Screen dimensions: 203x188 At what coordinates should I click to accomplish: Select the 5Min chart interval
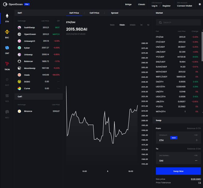[x=112, y=25]
